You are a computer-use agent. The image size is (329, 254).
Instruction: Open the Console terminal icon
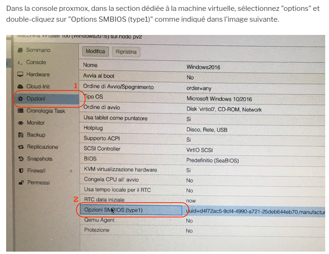pyautogui.click(x=20, y=63)
